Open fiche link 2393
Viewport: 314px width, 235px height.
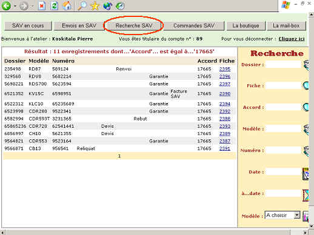pyautogui.click(x=225, y=126)
